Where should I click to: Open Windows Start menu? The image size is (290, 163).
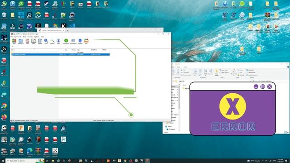(x=3, y=161)
